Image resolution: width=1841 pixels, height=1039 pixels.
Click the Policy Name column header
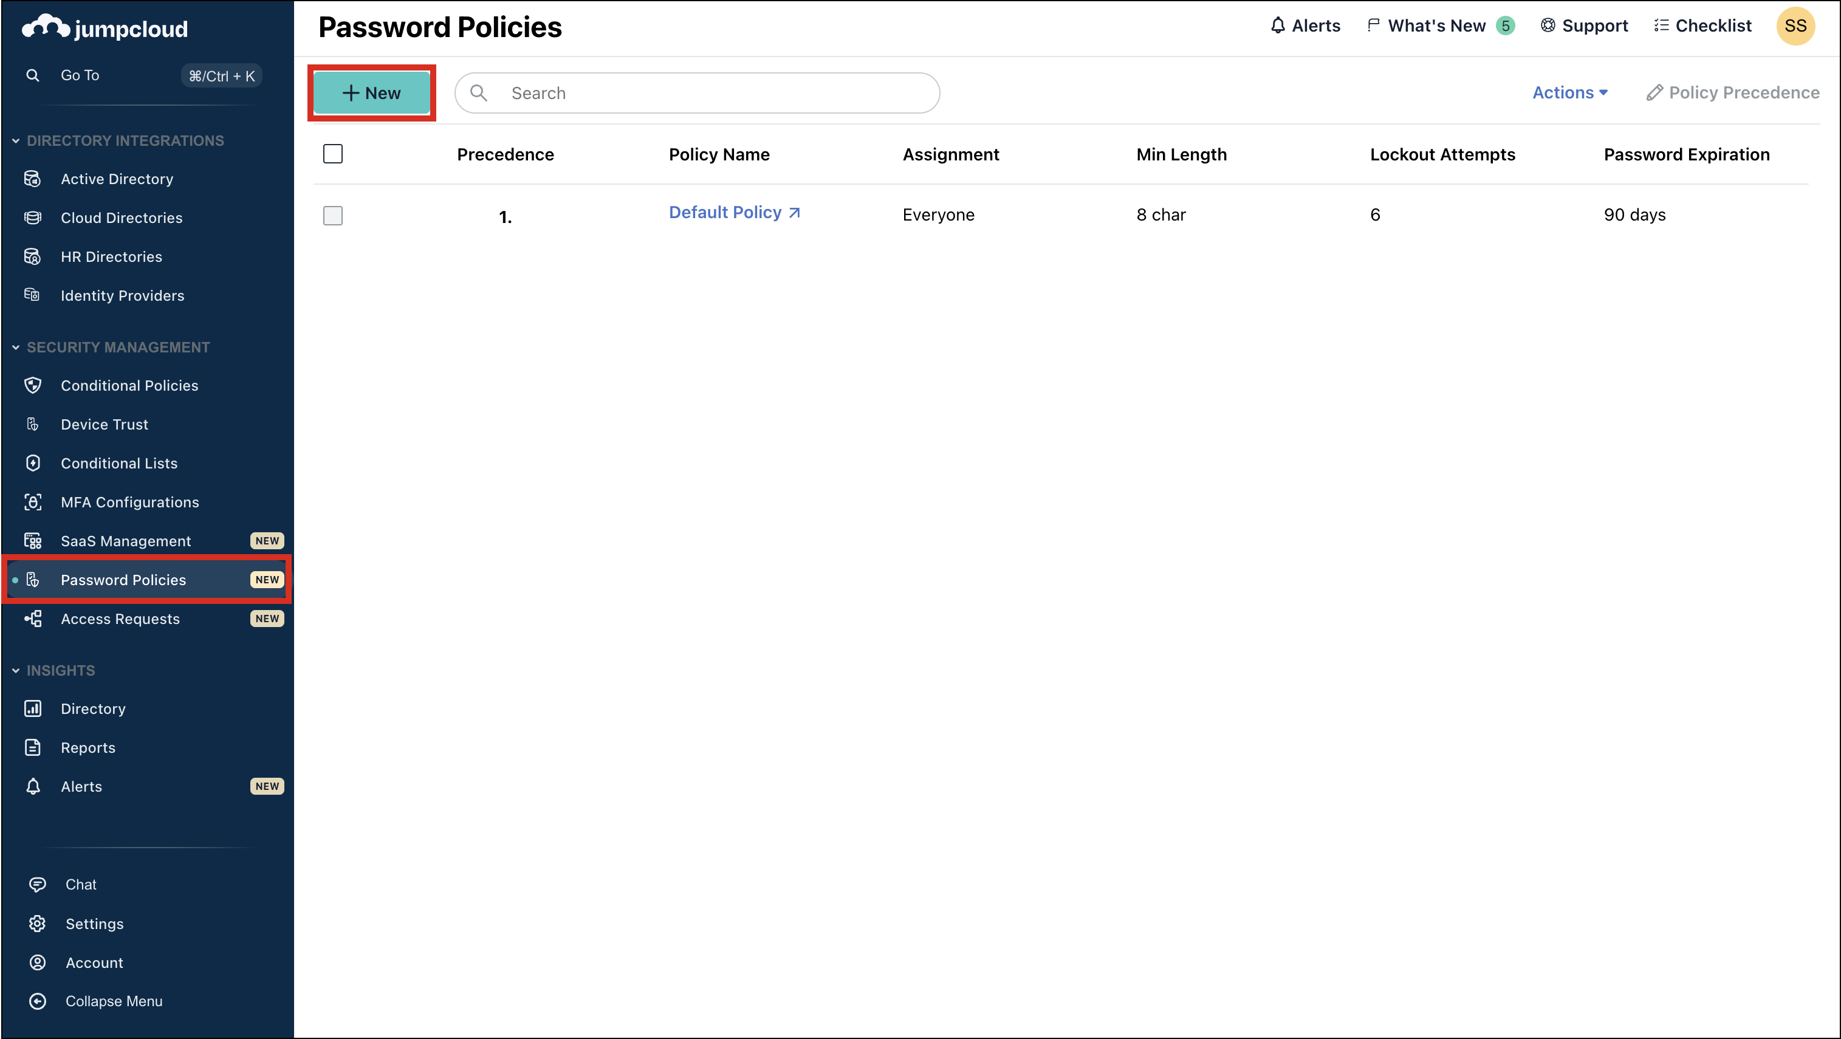click(x=719, y=154)
